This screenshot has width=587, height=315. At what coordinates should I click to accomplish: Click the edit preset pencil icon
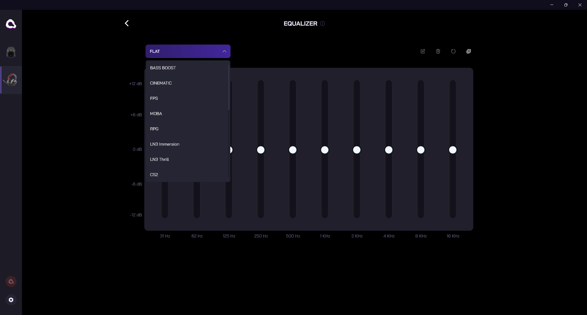[423, 51]
